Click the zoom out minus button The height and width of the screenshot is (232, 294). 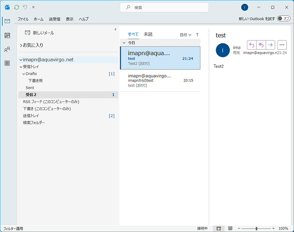[x=239, y=228]
